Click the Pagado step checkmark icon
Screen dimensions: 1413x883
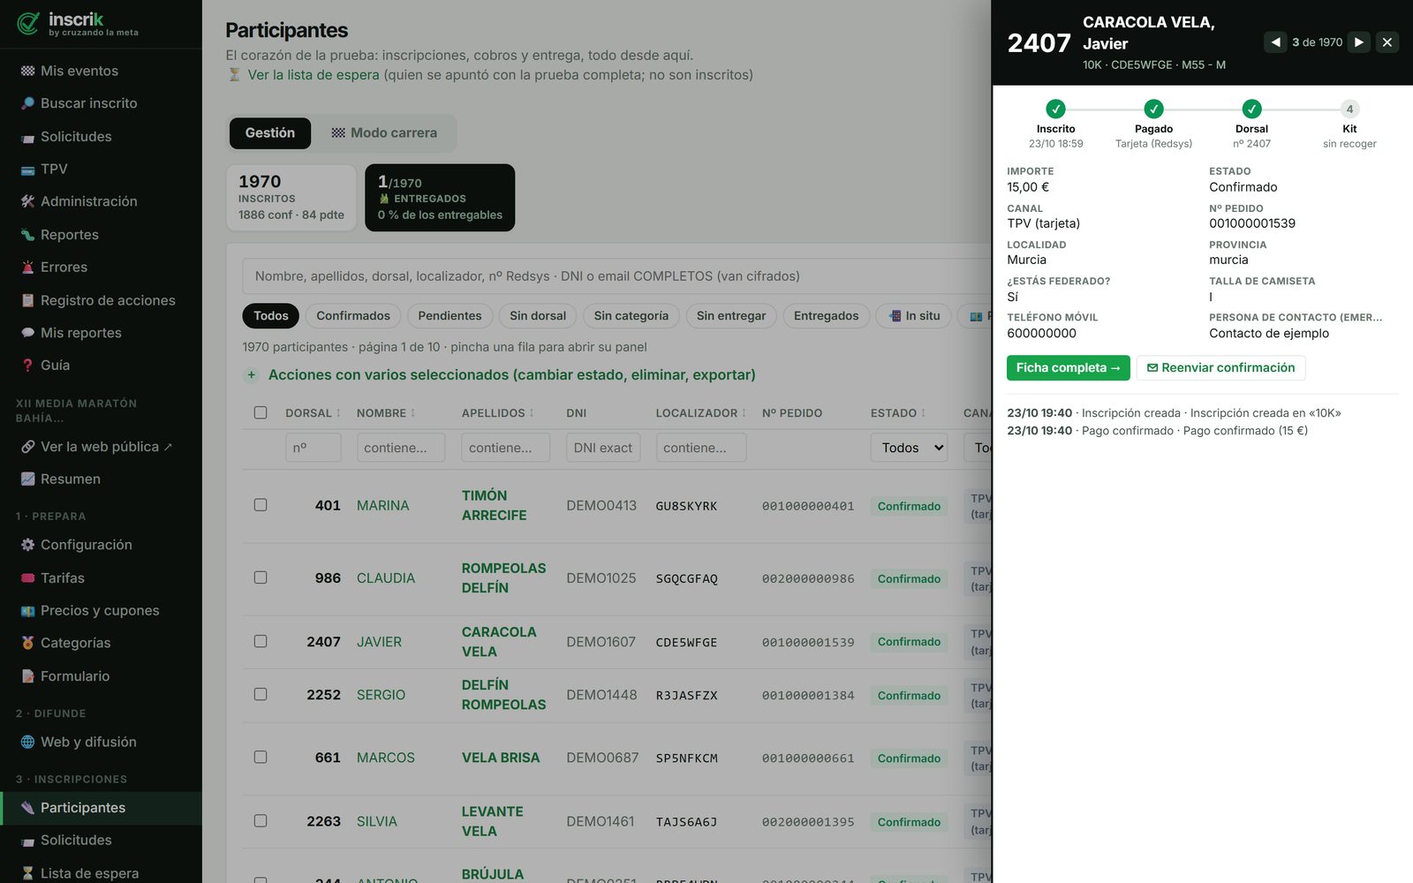pyautogui.click(x=1153, y=109)
